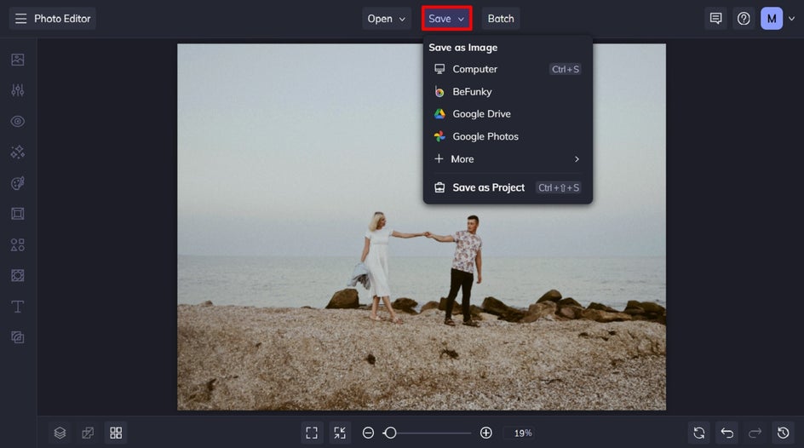The image size is (804, 448).
Task: Open the grid view icon
Action: click(116, 434)
